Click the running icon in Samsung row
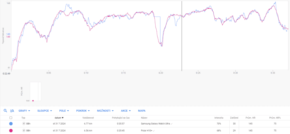 coord(24,124)
